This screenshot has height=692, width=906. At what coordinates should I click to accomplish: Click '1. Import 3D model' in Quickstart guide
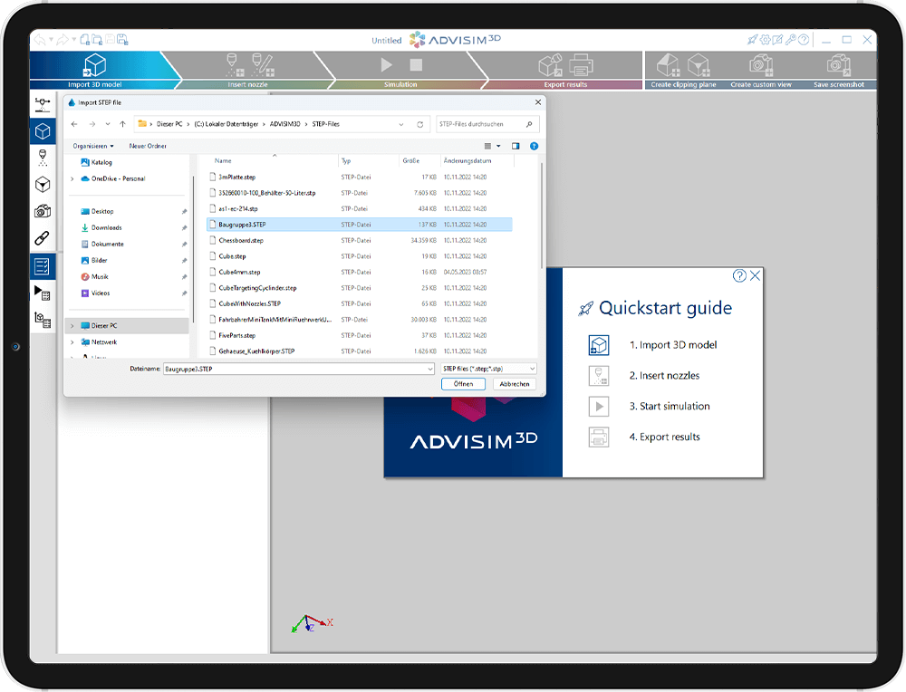[x=672, y=345]
